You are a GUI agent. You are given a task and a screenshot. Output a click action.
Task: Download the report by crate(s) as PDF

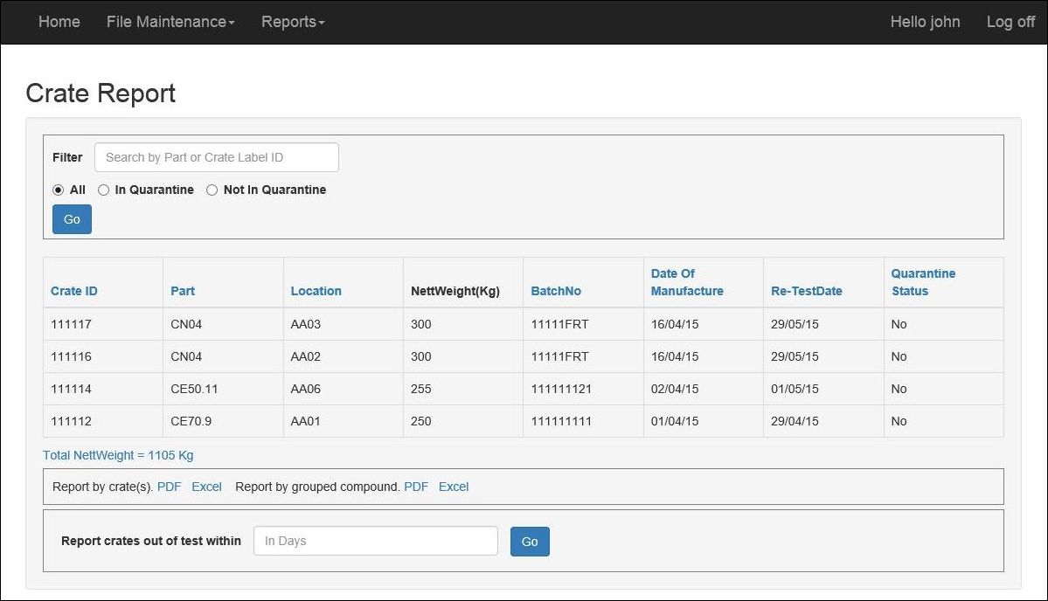pos(169,487)
